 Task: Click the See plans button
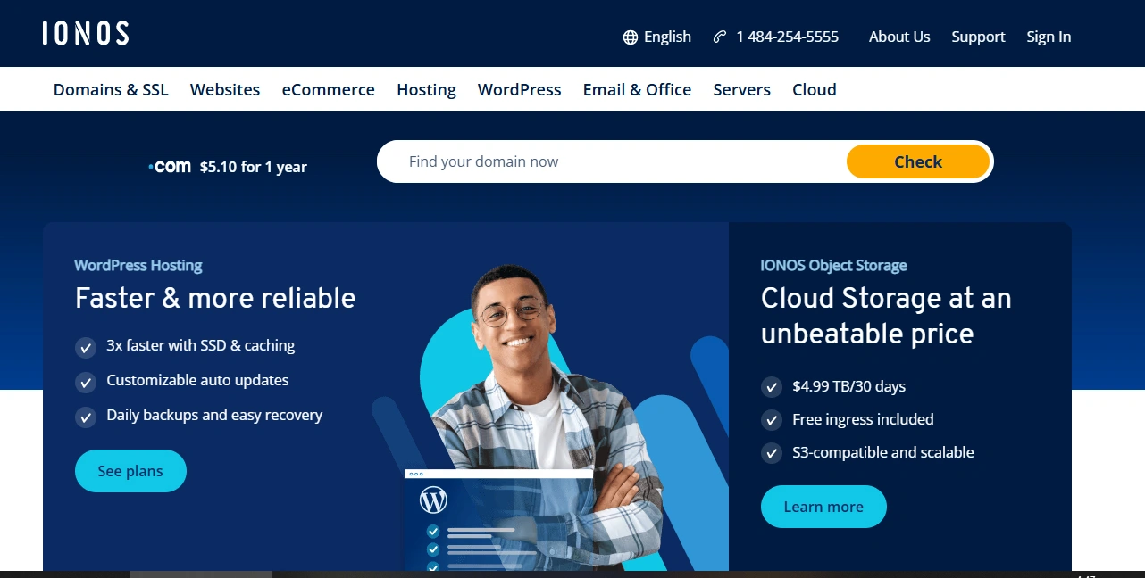(x=130, y=471)
